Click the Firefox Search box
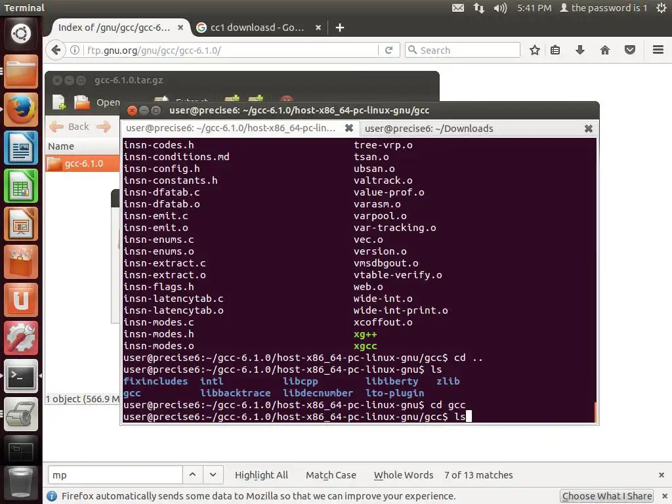 [463, 50]
